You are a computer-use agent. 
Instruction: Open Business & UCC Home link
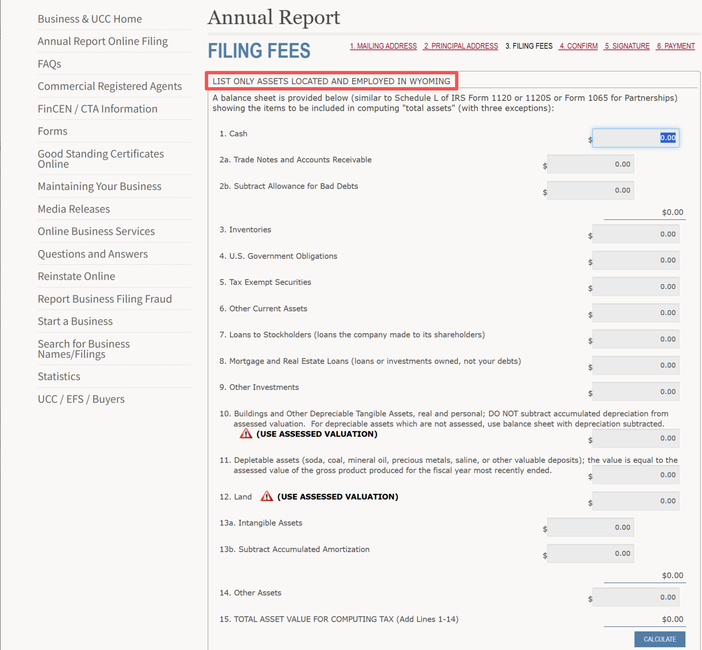pos(90,19)
